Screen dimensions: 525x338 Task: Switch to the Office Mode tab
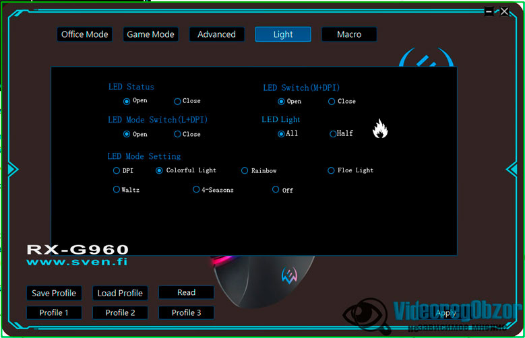tap(84, 34)
